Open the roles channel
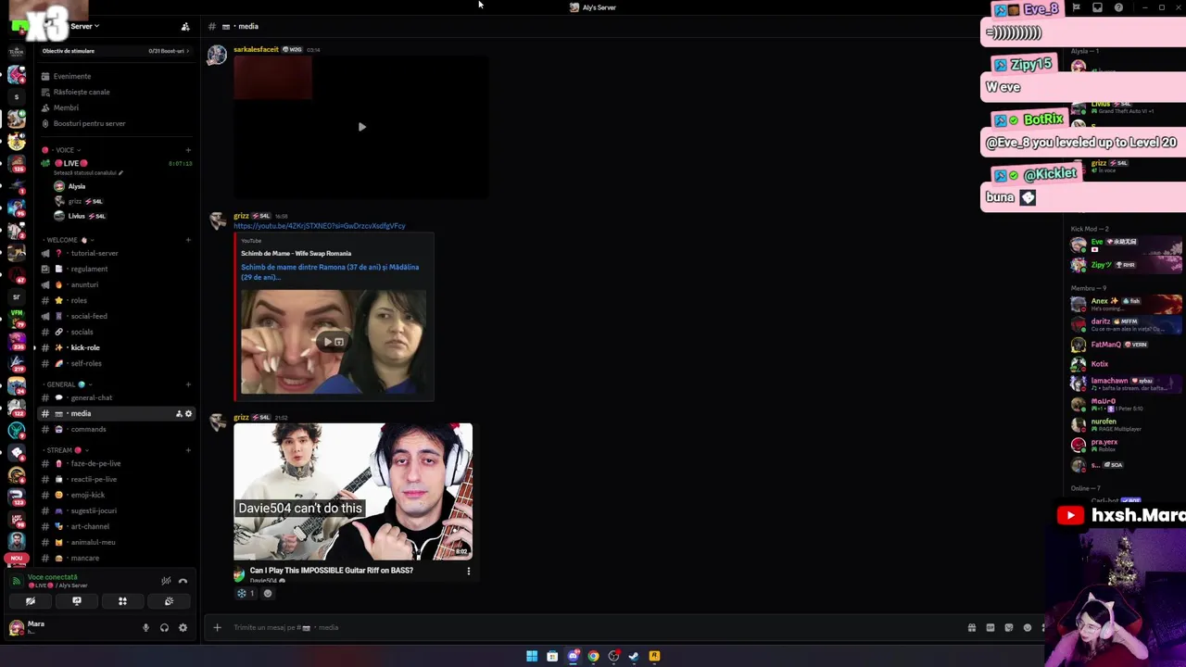Viewport: 1186px width, 667px height. [x=79, y=300]
